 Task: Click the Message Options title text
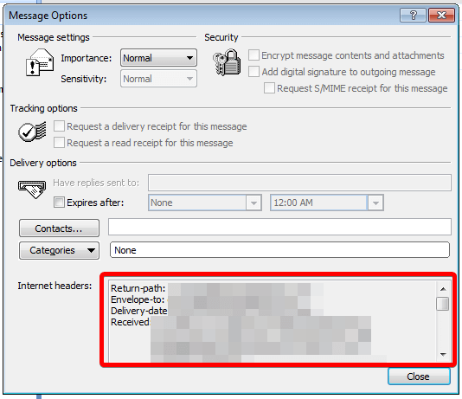coord(48,16)
